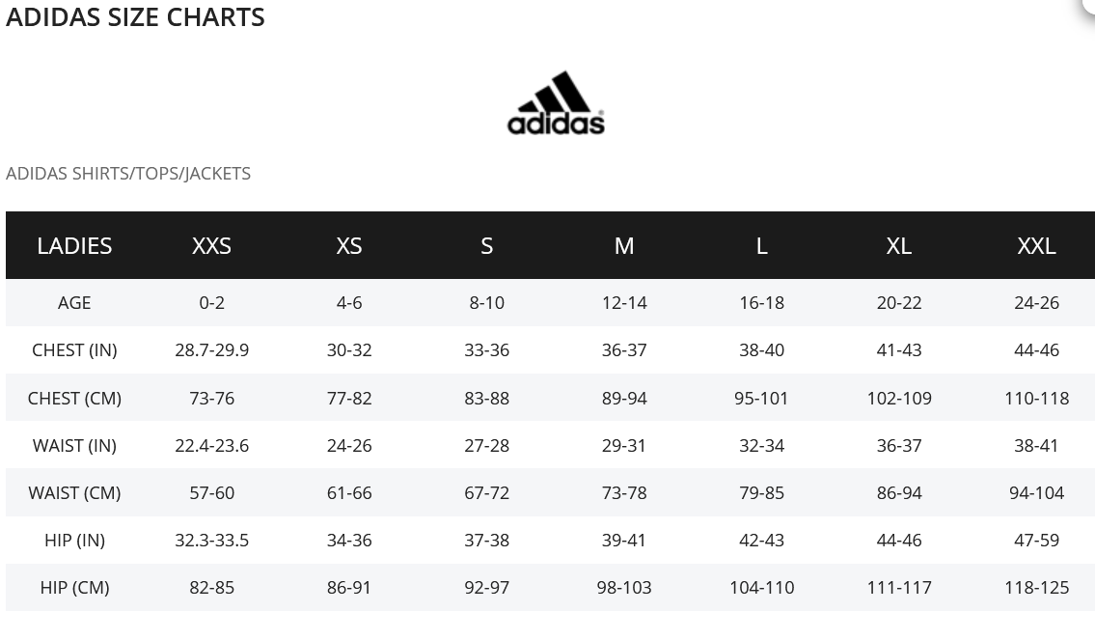The height and width of the screenshot is (640, 1095).
Task: Select the L size column header
Action: 761,246
